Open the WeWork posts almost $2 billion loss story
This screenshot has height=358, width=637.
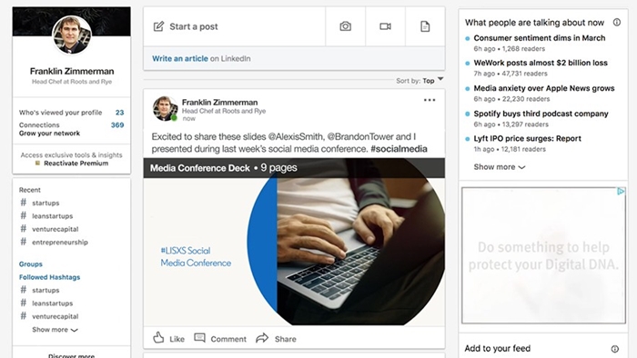point(541,63)
